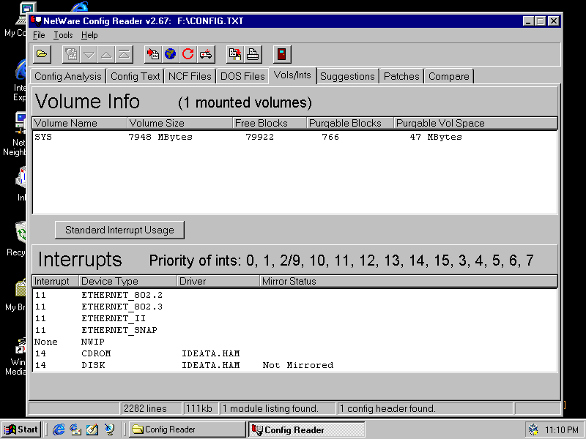Click the red arrow document icon
This screenshot has width=586, height=439.
[x=153, y=54]
